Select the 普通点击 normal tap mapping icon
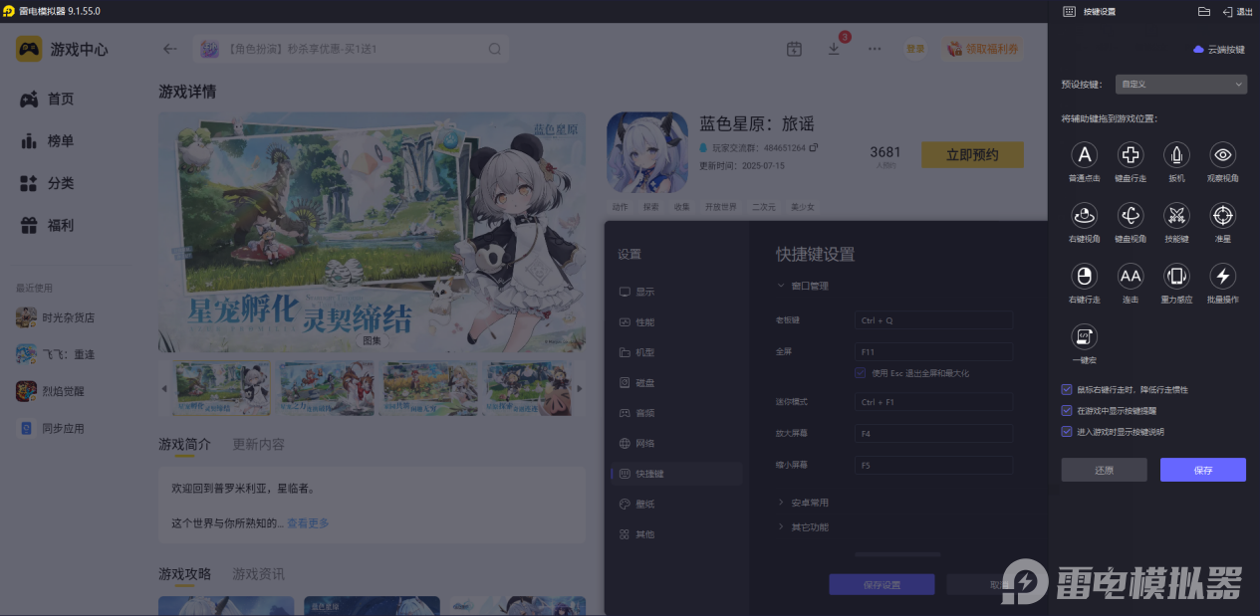 point(1084,156)
